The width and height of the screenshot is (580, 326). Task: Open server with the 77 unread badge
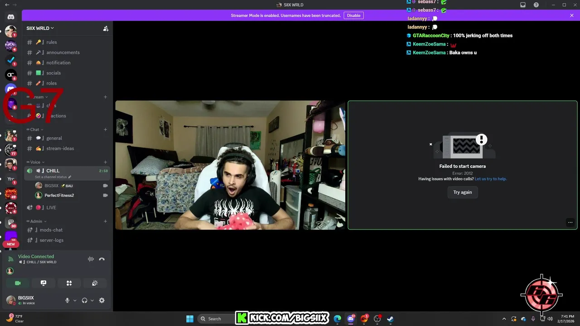point(11,149)
